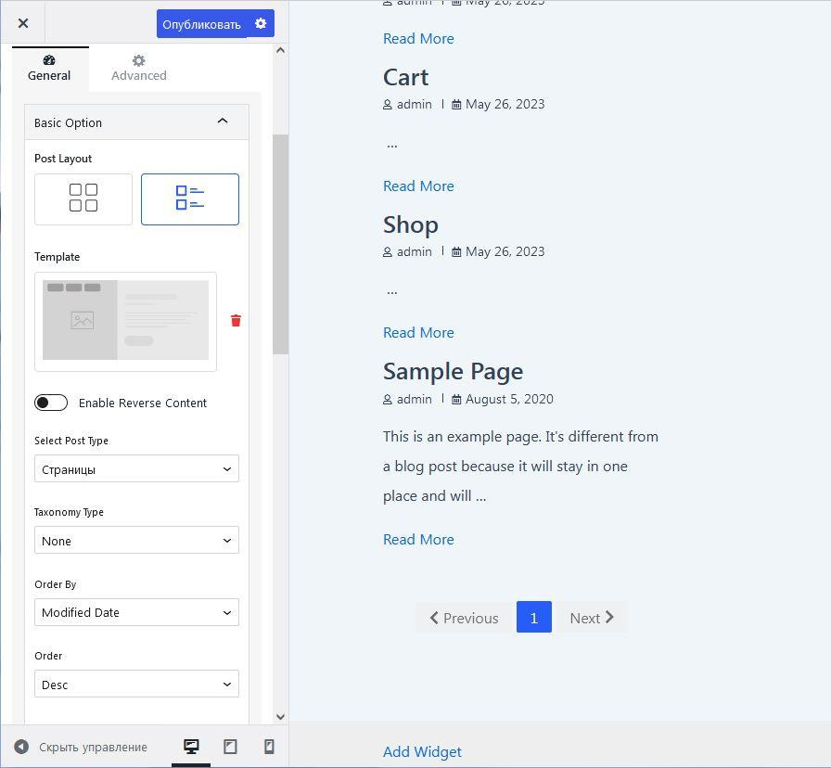Viewport: 831px width, 768px height.
Task: Click the date August 5, 2020
Action: coord(509,399)
